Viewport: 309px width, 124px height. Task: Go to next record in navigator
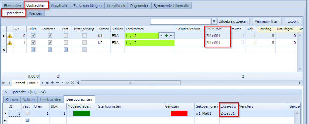tap(43, 83)
